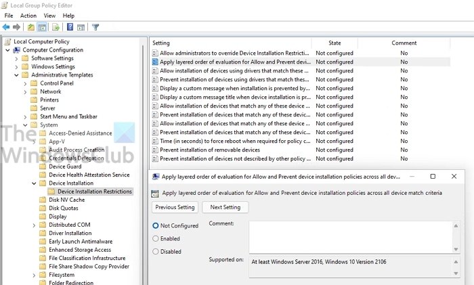Select 'Display a custom message title' setting row
Image resolution: width=474 pixels, height=285 pixels.
(301, 97)
